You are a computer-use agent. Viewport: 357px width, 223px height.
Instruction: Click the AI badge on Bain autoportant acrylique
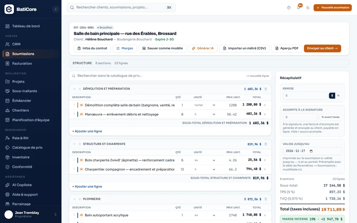tap(81, 215)
